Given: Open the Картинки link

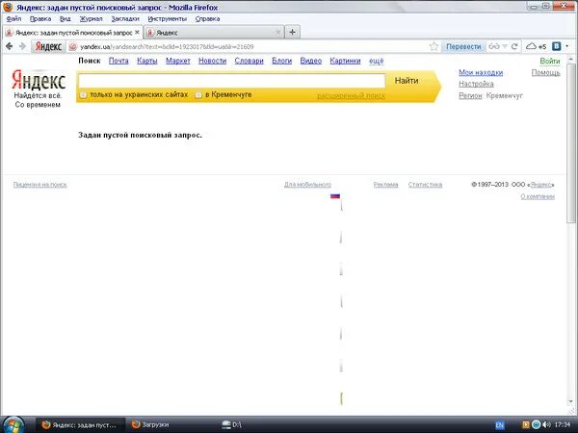Looking at the screenshot, I should click(x=345, y=61).
